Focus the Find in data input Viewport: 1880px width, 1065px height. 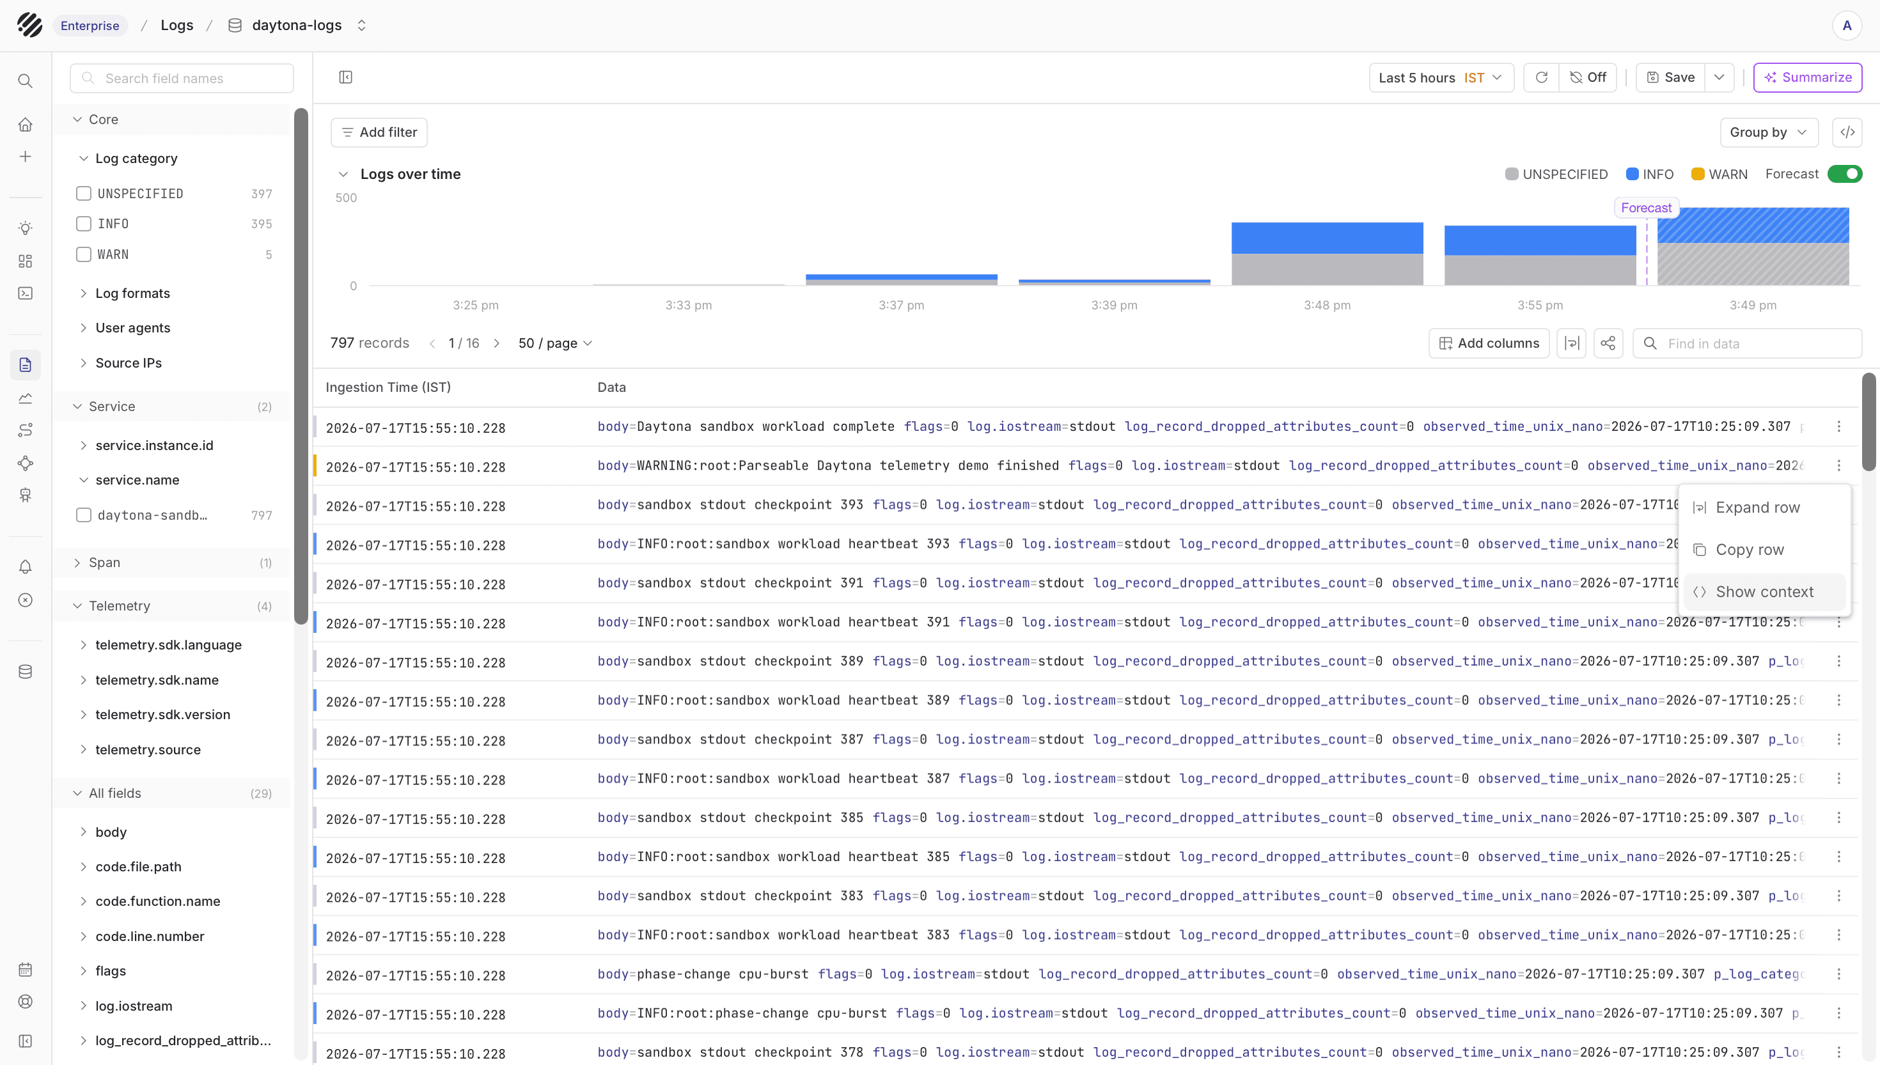point(1748,343)
